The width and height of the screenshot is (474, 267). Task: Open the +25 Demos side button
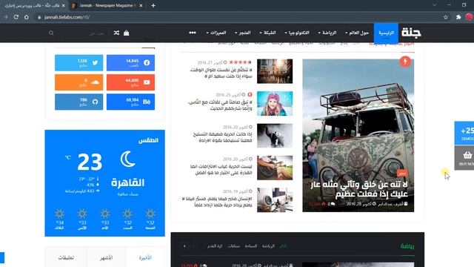coord(465,133)
